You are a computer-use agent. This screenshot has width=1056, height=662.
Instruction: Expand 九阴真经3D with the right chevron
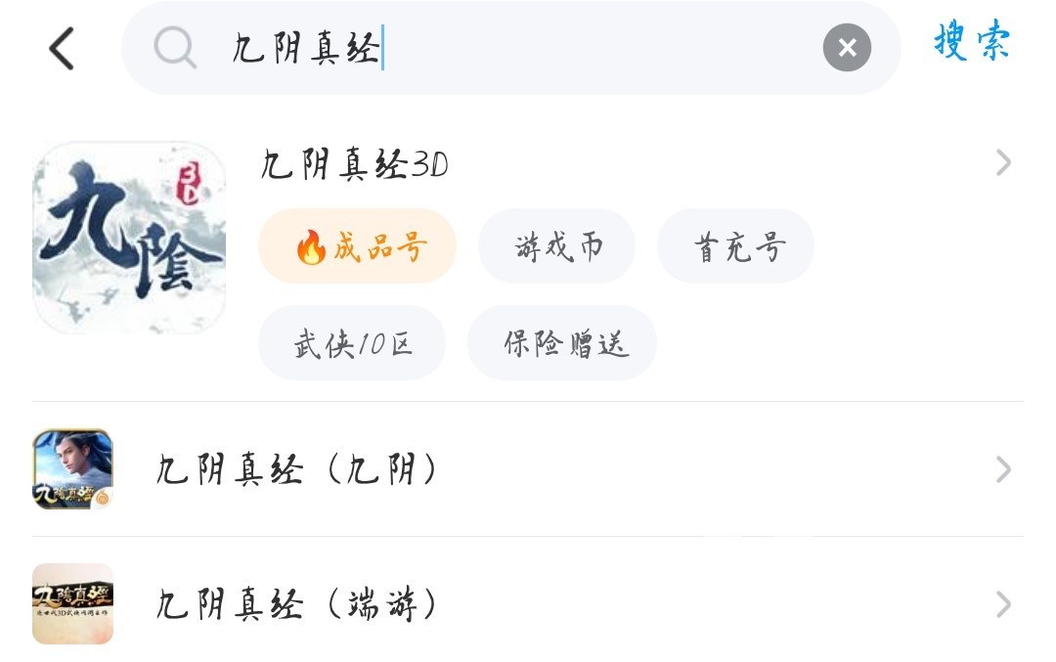[x=1003, y=163]
